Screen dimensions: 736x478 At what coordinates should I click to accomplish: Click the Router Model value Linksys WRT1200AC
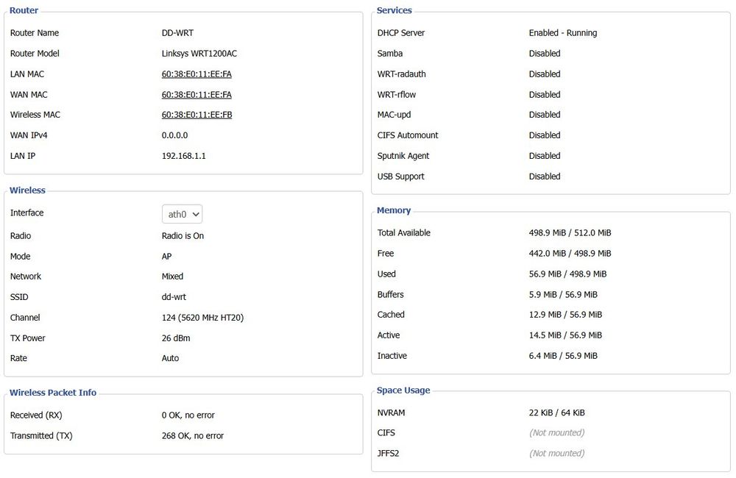pos(199,54)
